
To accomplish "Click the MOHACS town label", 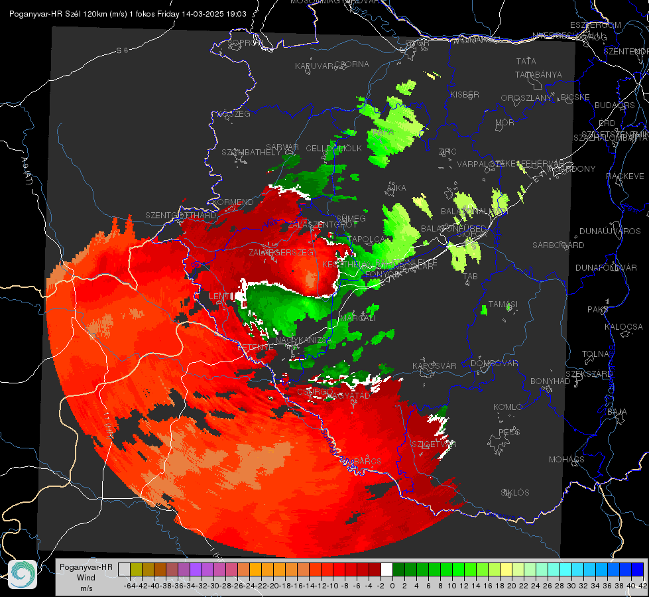I will (567, 460).
